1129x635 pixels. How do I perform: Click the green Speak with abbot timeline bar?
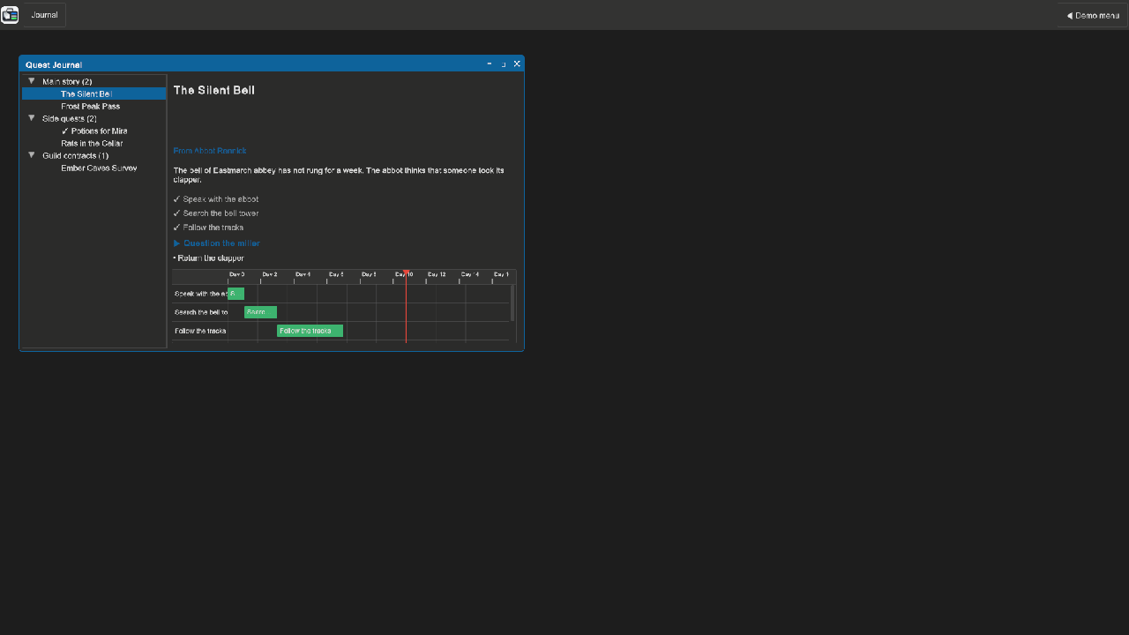236,294
